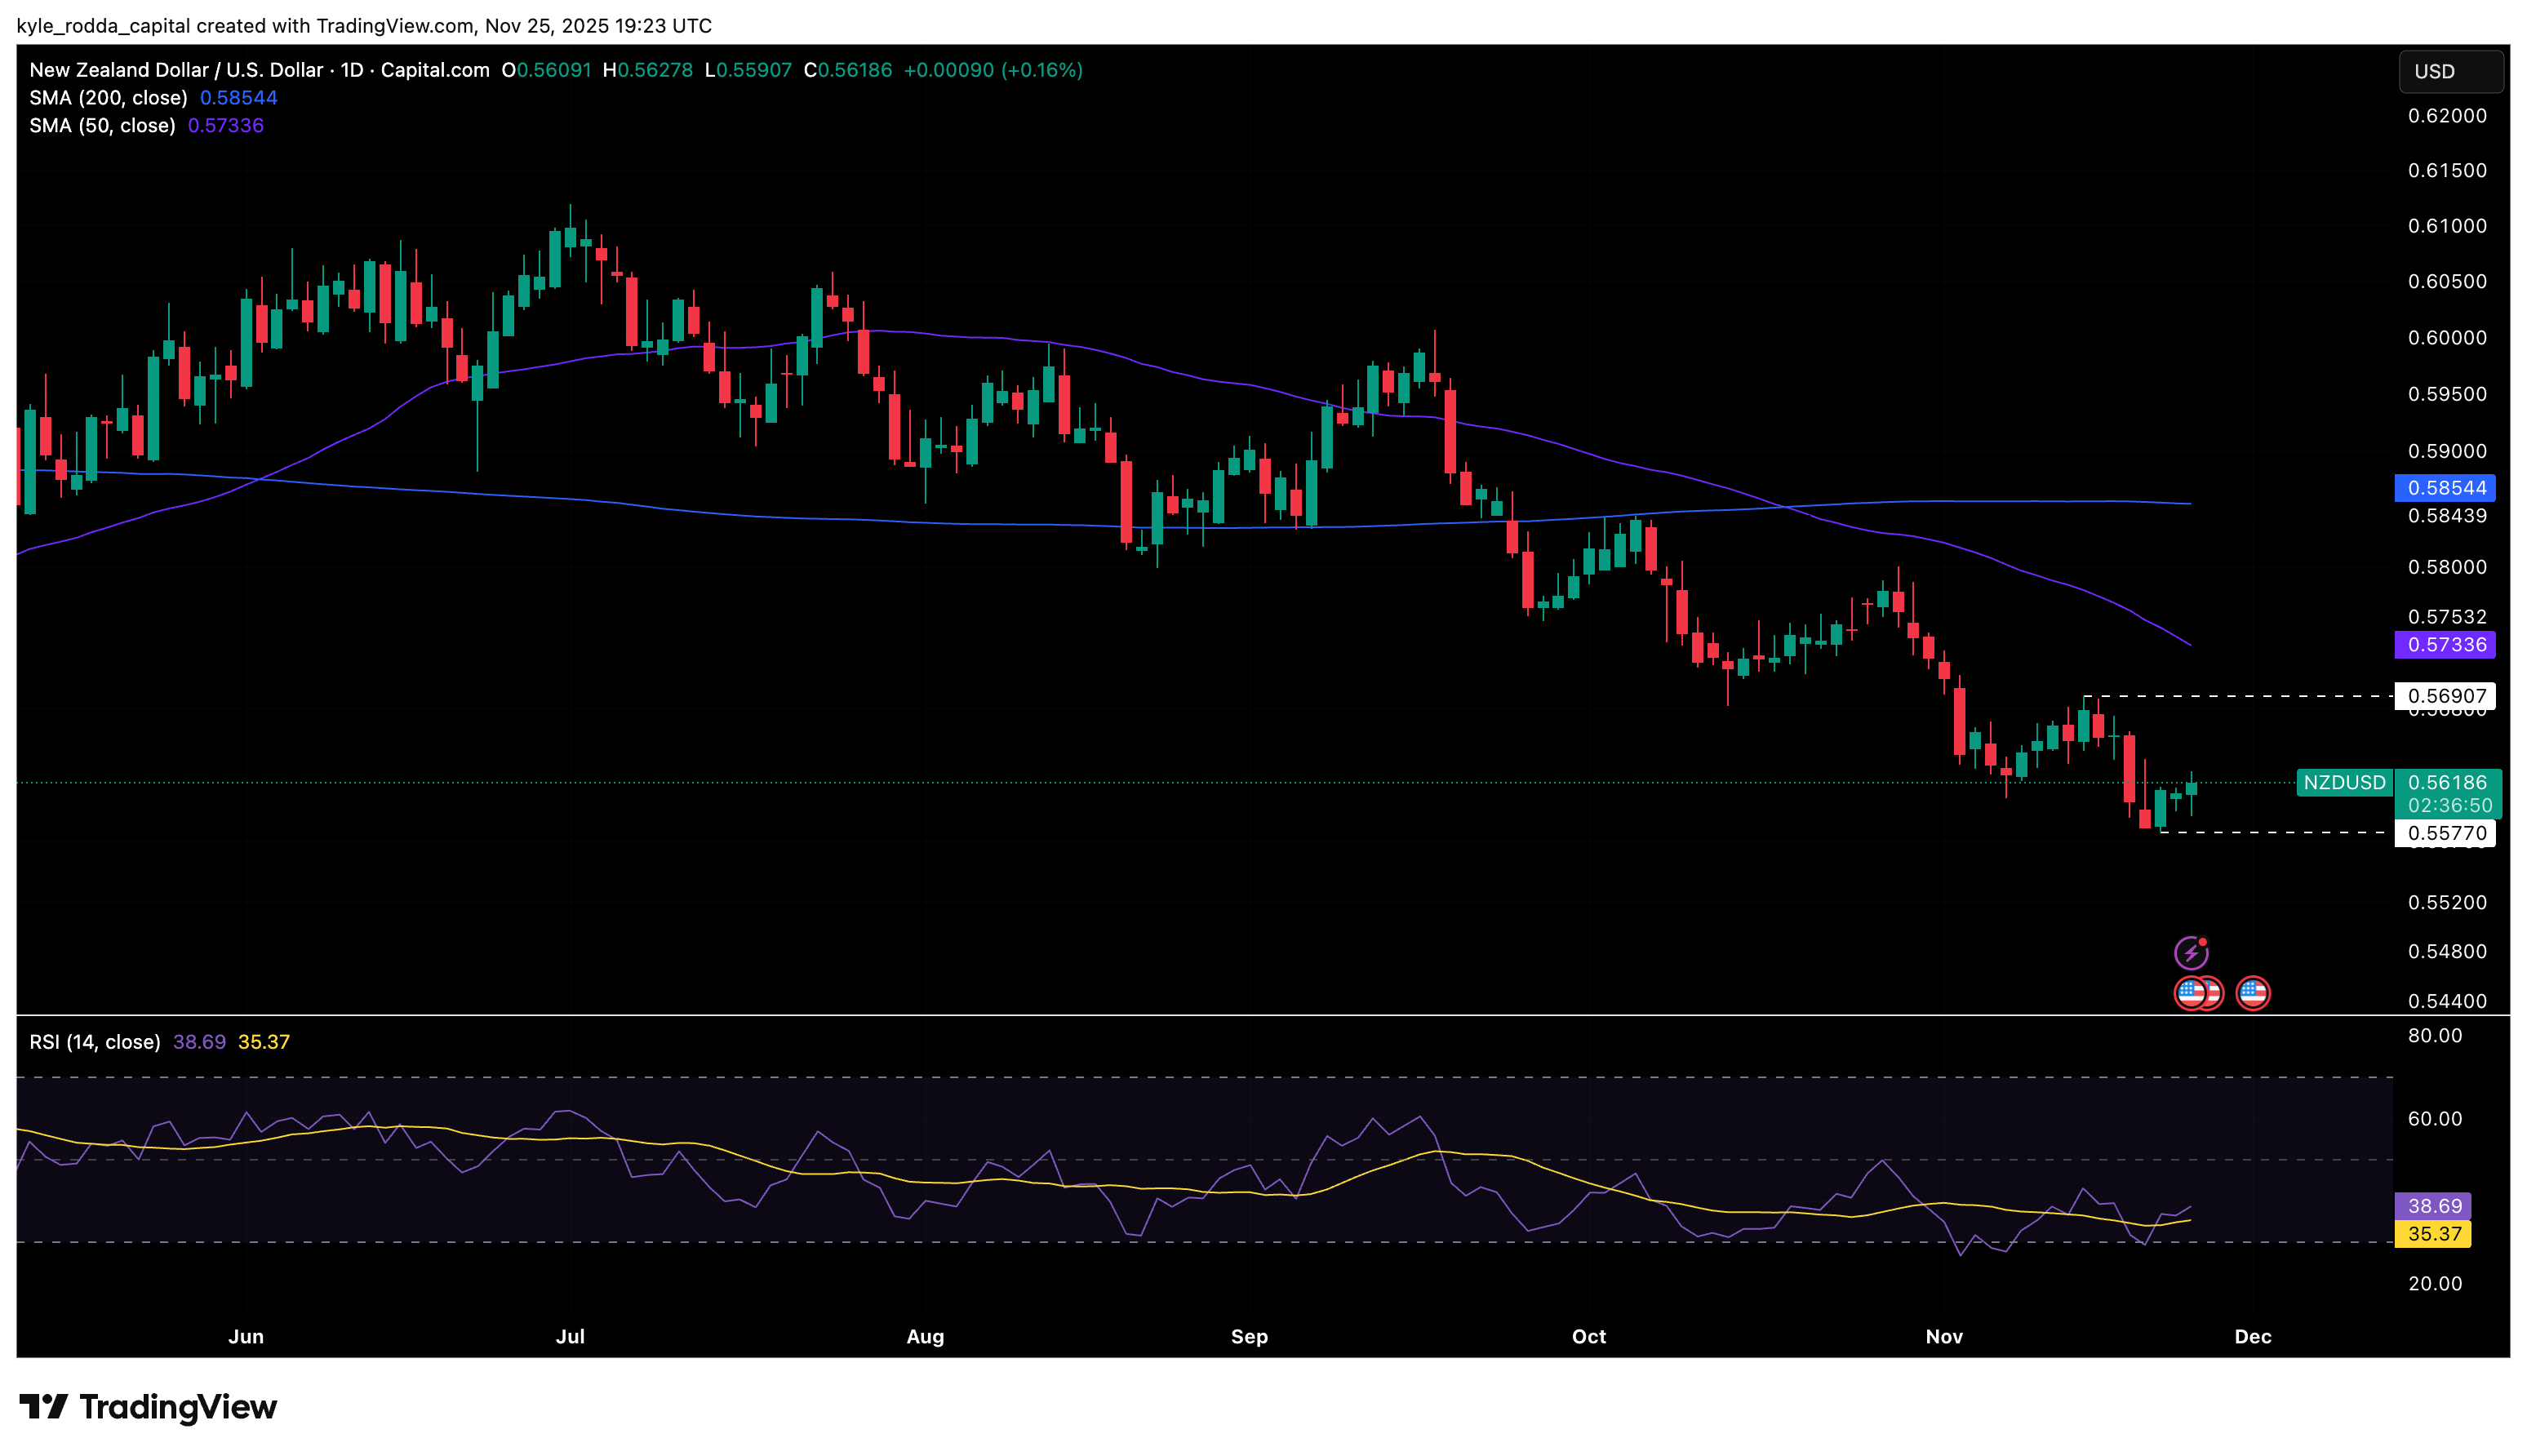
Task: Click the rightmost US flag economic event icon
Action: coord(2253,993)
